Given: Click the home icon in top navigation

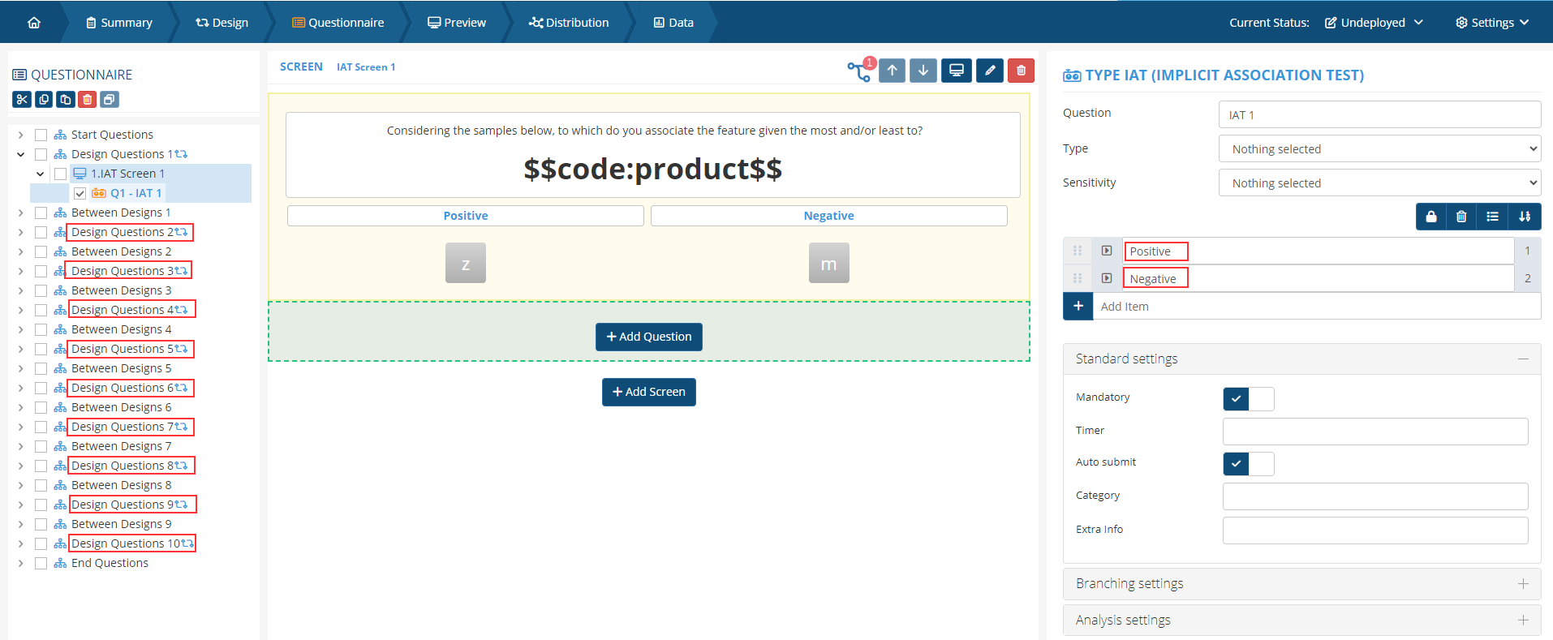Looking at the screenshot, I should [x=34, y=23].
